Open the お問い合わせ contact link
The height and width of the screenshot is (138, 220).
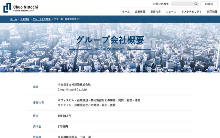(x=161, y=4)
